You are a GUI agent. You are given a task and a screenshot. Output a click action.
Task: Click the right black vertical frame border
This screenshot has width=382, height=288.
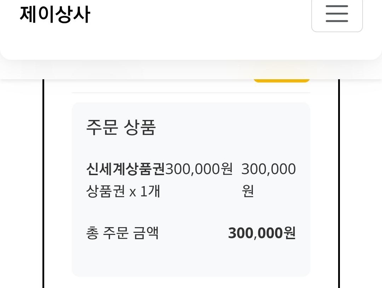pos(338,184)
